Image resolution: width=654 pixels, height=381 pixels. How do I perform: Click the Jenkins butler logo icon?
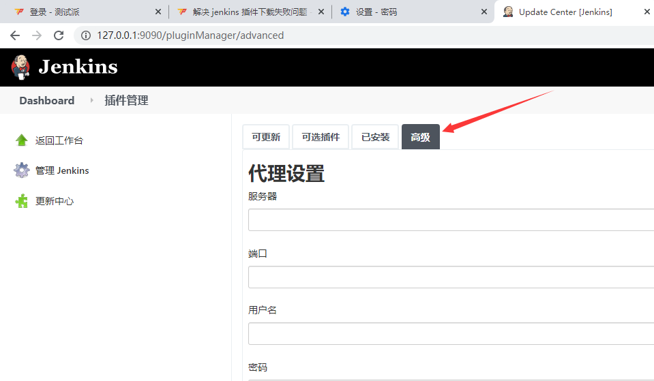click(21, 67)
